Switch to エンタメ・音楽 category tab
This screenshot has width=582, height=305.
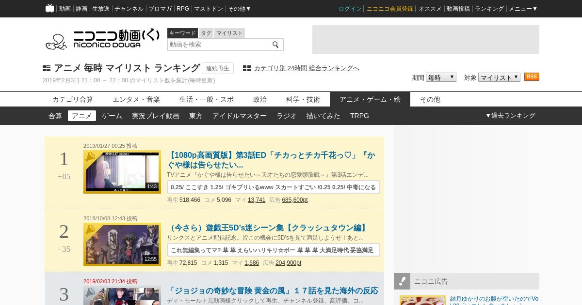[x=136, y=99]
